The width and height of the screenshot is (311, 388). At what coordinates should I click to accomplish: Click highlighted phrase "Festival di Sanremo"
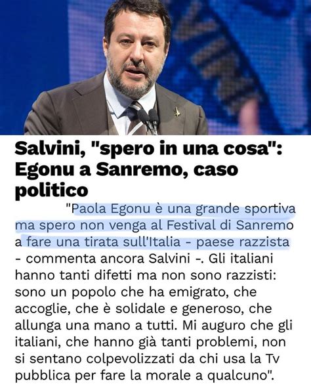(x=230, y=225)
